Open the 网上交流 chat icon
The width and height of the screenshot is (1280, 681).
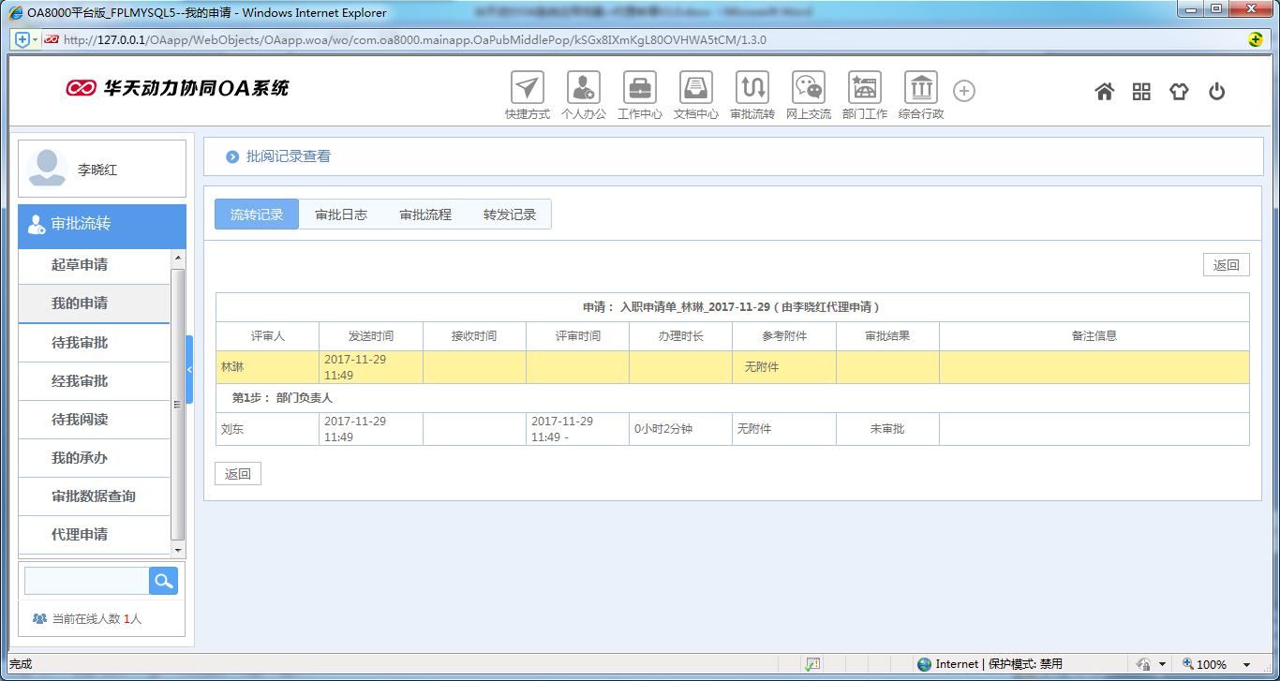pyautogui.click(x=808, y=88)
